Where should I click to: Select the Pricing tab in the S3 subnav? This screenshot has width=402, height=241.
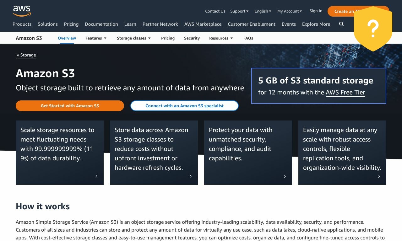coord(168,38)
